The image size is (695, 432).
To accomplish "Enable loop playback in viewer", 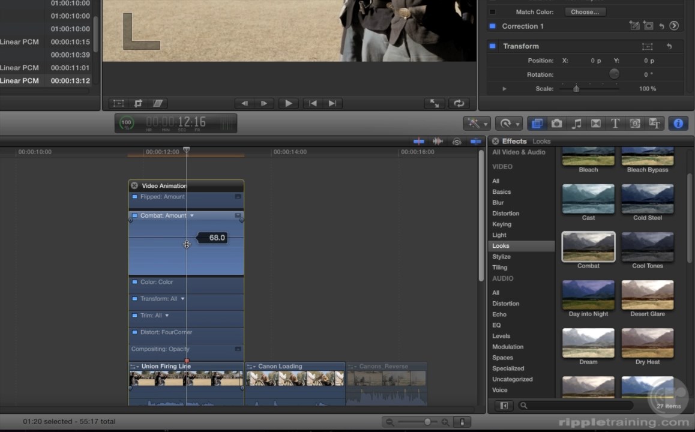I will click(459, 103).
